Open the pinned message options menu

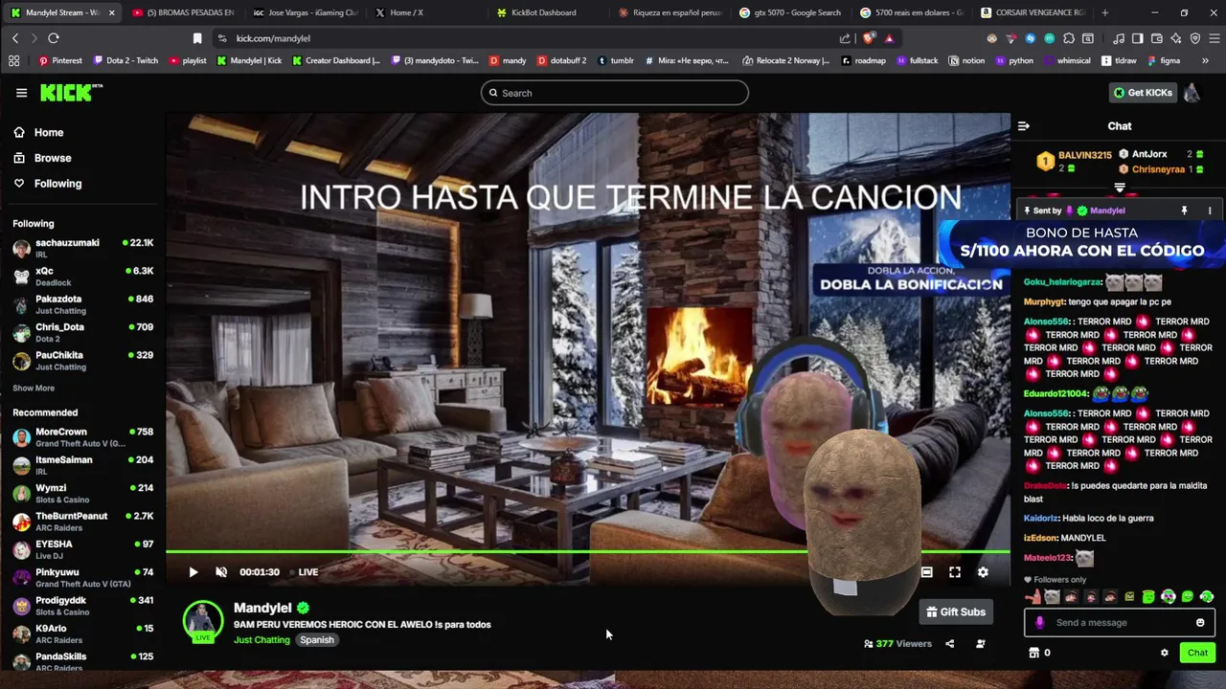click(x=1210, y=211)
